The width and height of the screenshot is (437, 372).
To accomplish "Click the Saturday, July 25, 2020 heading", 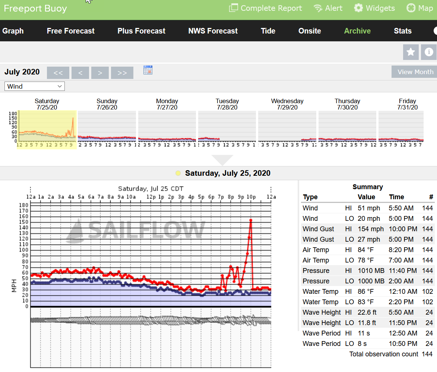I will click(228, 173).
